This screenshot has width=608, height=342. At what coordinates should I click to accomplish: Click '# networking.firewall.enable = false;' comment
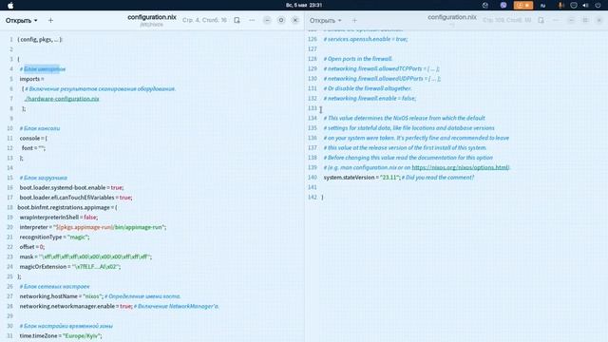pos(370,99)
